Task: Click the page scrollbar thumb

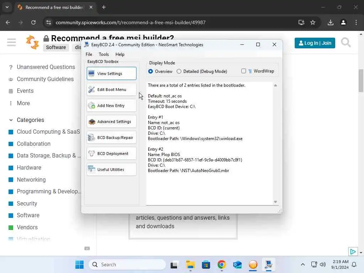Action: pyautogui.click(x=361, y=81)
